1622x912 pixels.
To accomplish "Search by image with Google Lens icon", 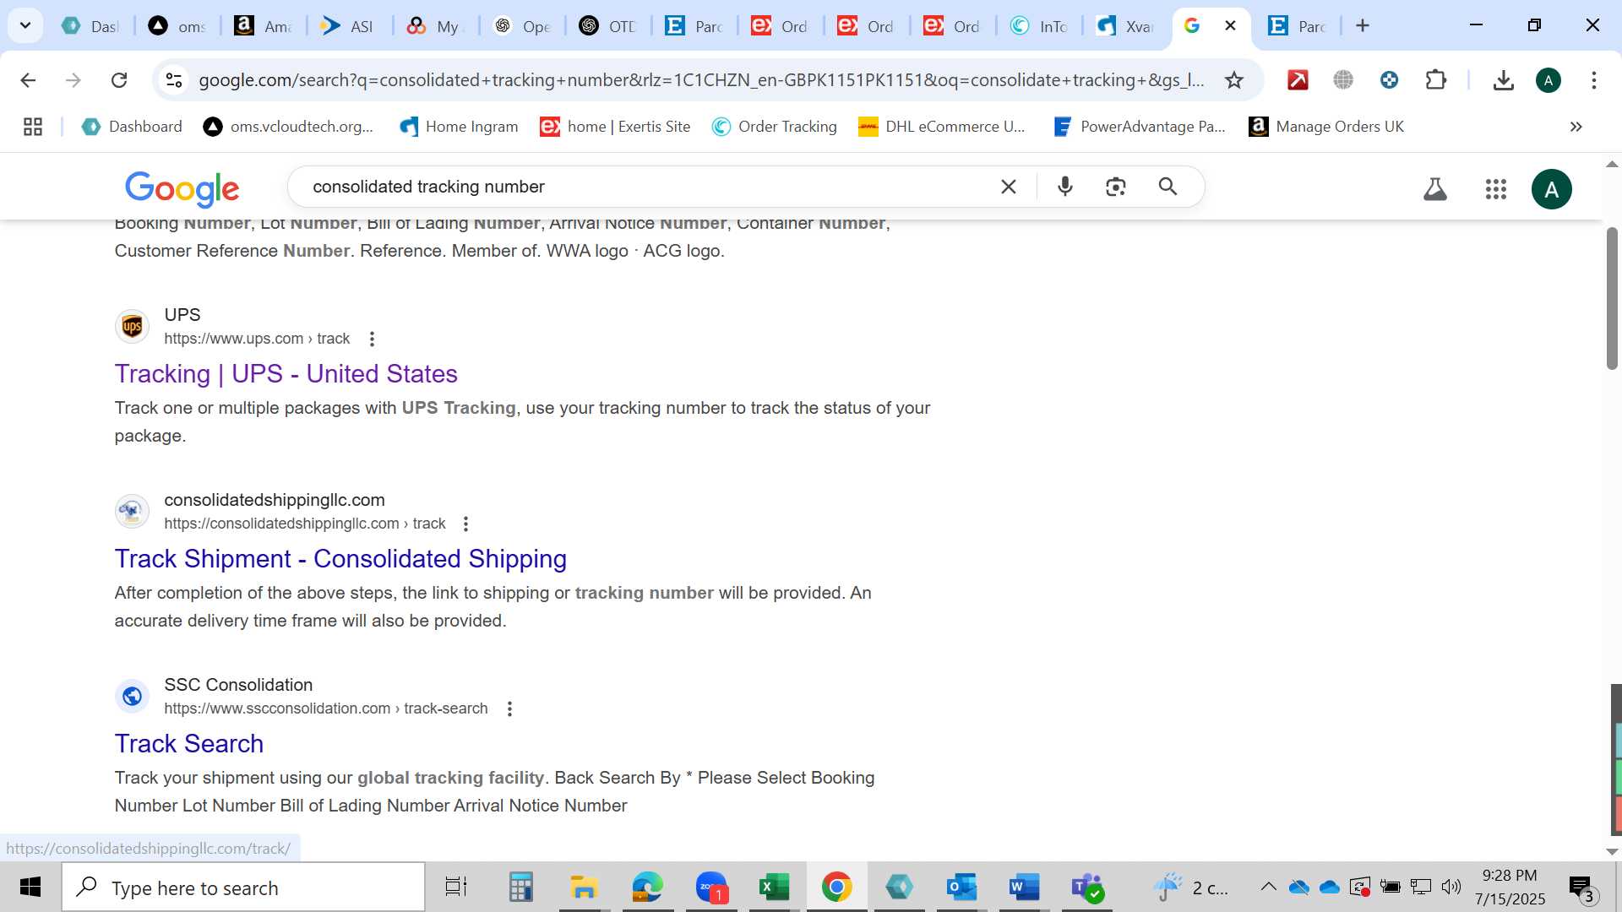I will click(x=1116, y=187).
